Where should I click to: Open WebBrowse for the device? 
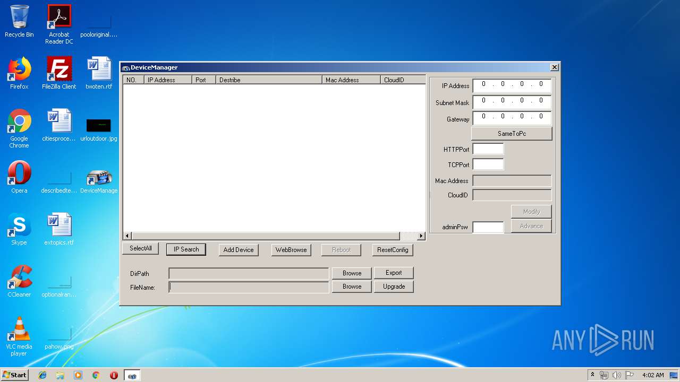[x=291, y=250]
